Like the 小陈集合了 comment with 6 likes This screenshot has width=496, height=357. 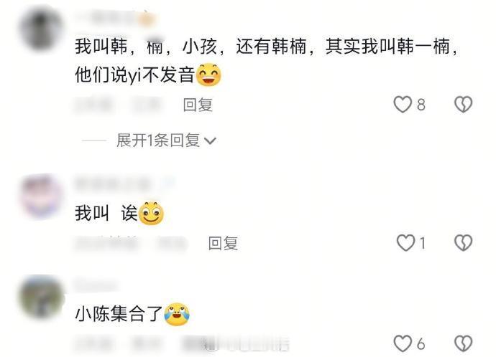coord(403,343)
